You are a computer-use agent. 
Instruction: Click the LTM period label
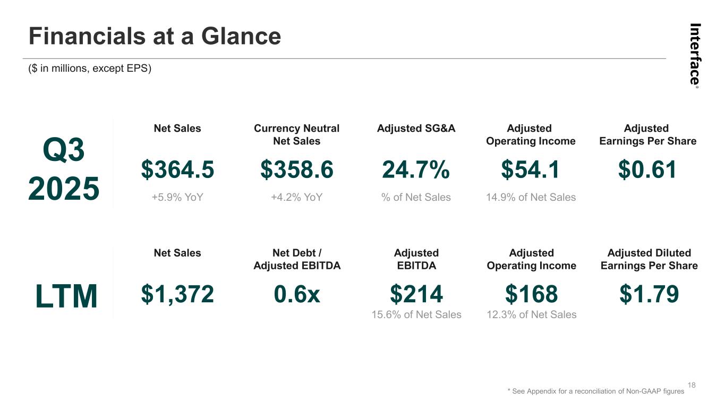coord(66,296)
